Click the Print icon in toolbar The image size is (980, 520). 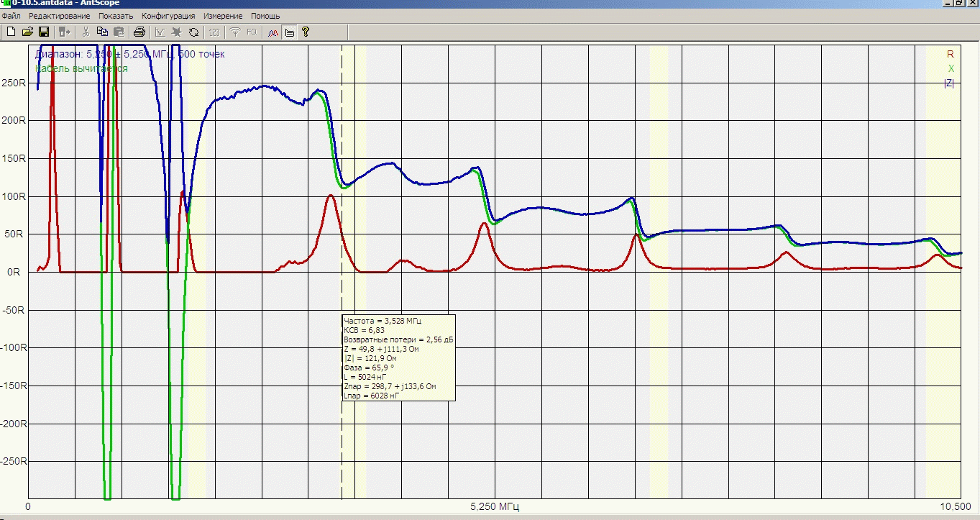139,32
